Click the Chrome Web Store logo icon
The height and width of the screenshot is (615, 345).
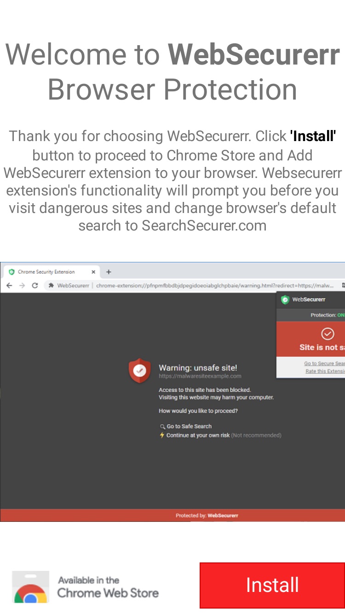coord(30,587)
